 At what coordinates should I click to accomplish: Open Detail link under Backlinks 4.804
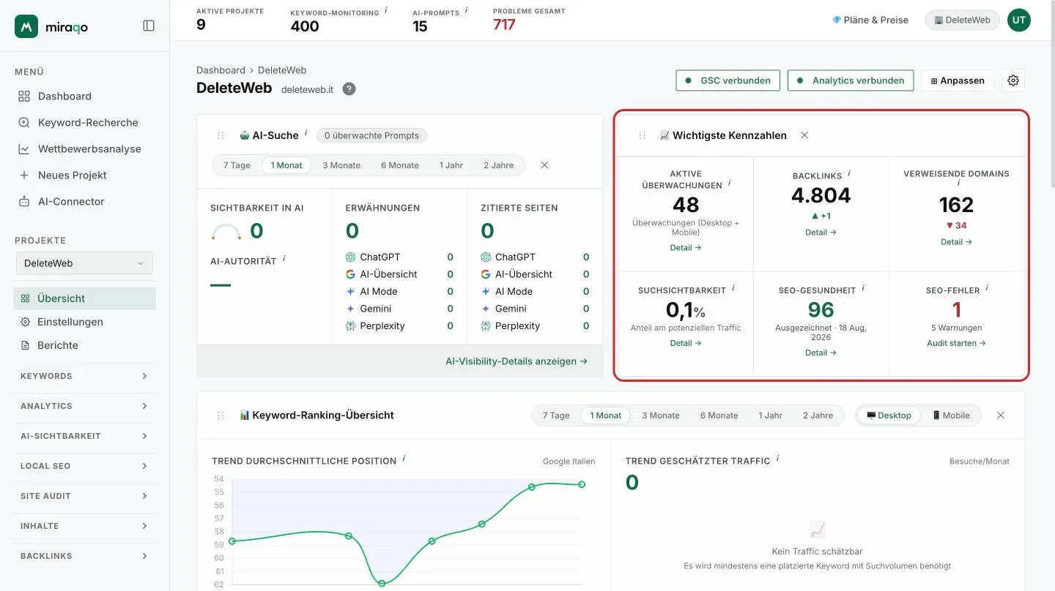point(821,232)
